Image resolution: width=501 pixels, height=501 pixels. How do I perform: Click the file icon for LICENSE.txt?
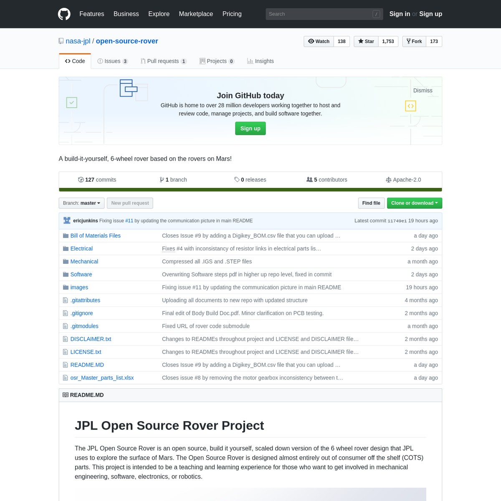65,352
